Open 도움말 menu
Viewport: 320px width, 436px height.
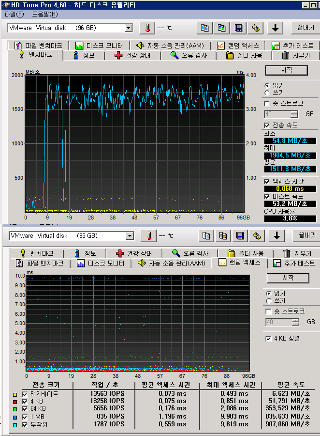pyautogui.click(x=44, y=15)
